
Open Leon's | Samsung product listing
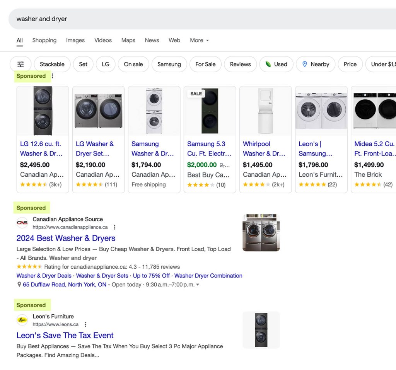[x=316, y=148]
